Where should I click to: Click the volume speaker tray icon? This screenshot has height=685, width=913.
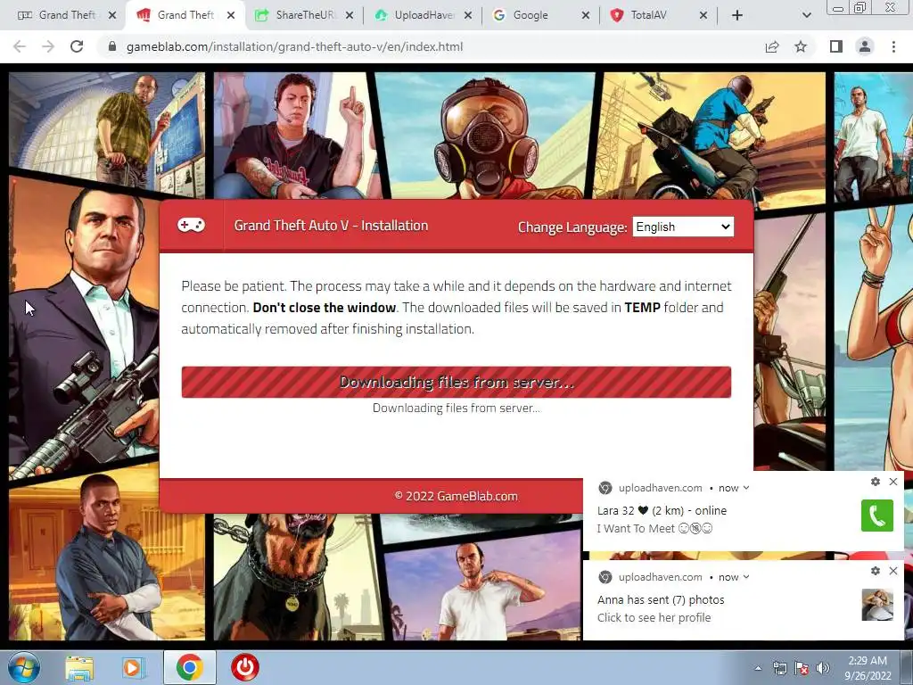(x=823, y=668)
